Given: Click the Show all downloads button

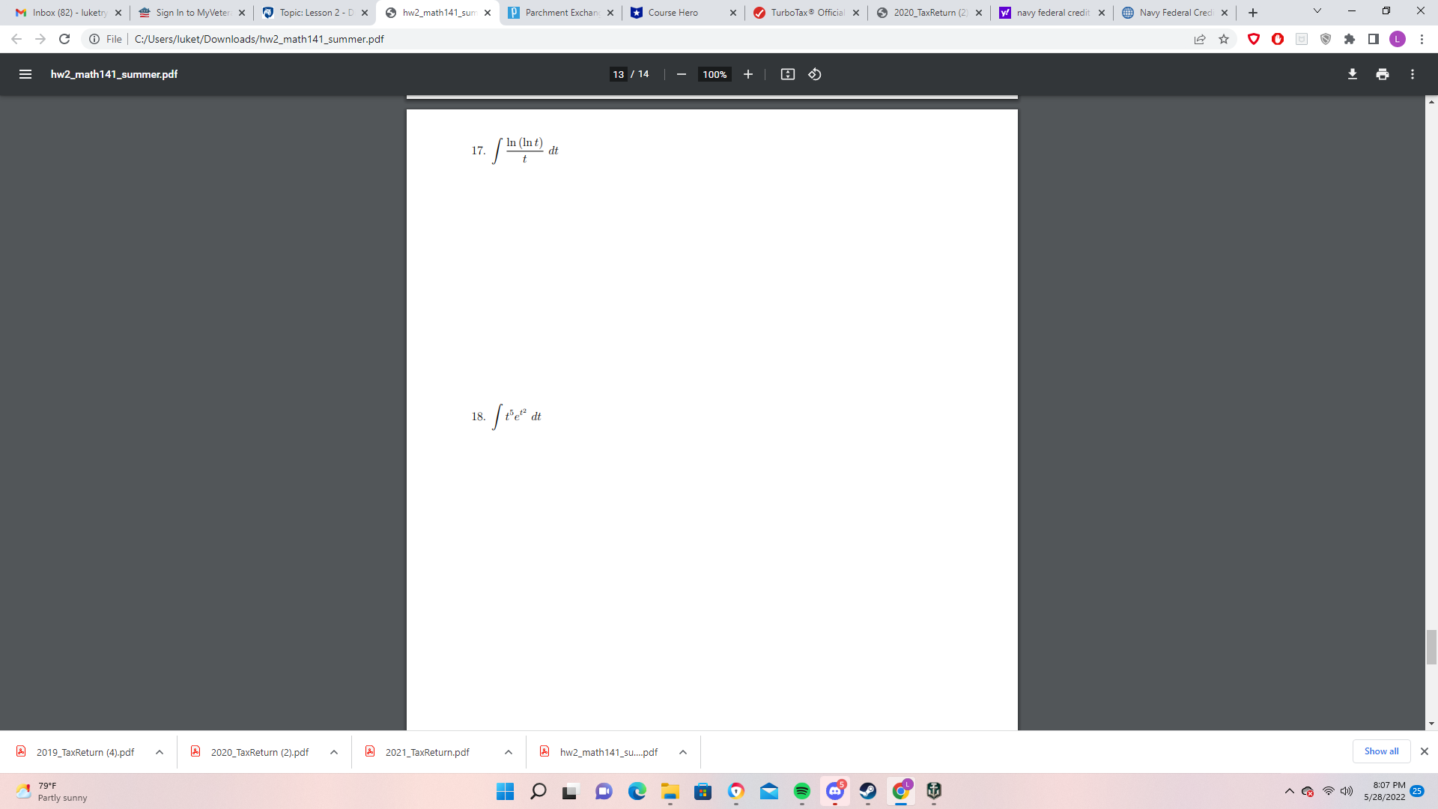Looking at the screenshot, I should [1381, 751].
